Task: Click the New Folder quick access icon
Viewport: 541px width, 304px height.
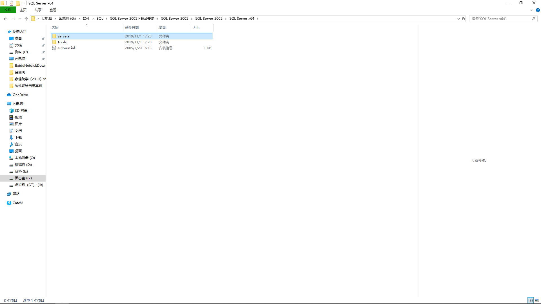Action: pos(18,3)
